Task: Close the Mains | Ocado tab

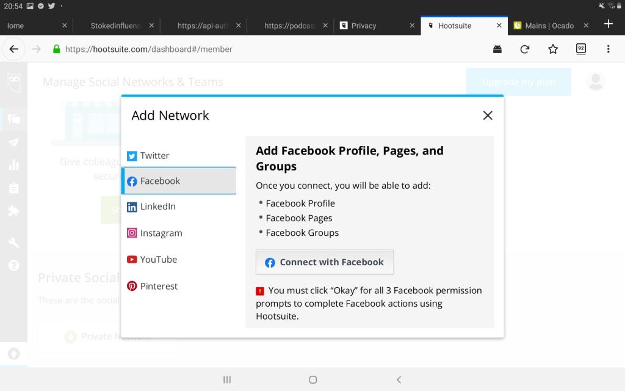Action: [586, 26]
